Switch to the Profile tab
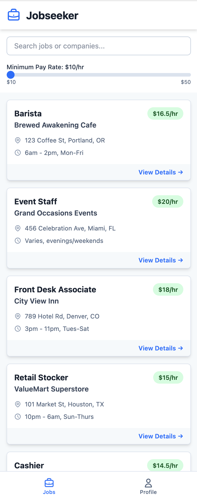 coord(148,486)
